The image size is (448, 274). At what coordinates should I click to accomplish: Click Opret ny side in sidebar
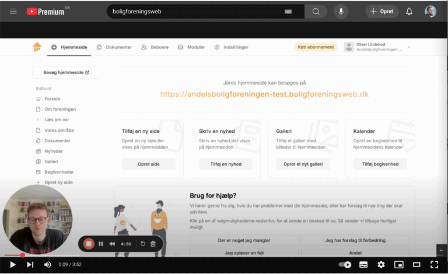(x=58, y=182)
